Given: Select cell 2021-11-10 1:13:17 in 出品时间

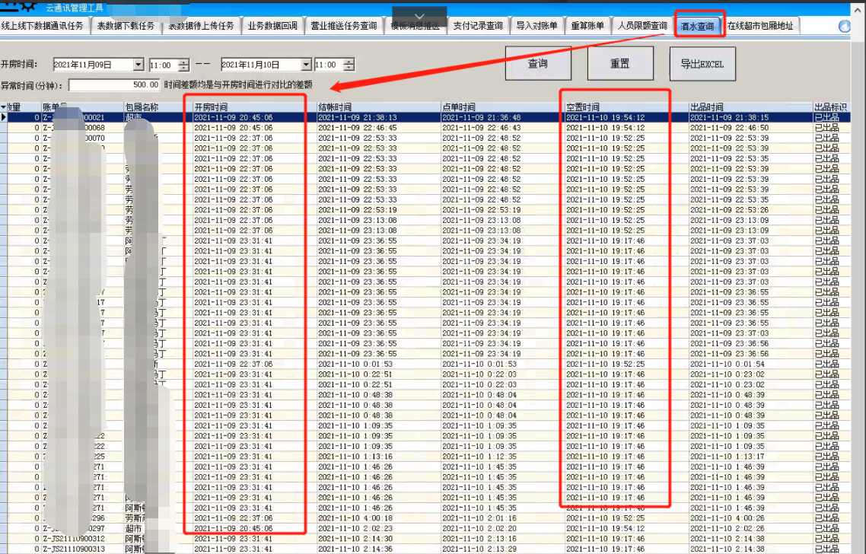Looking at the screenshot, I should point(750,457).
